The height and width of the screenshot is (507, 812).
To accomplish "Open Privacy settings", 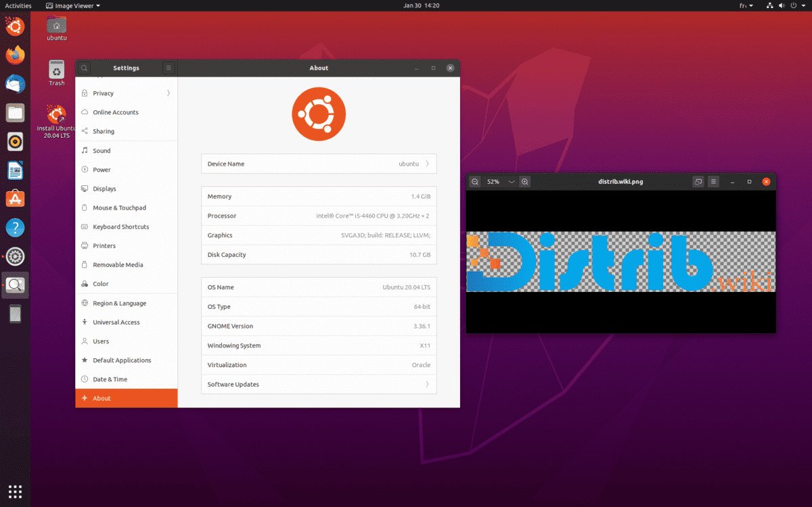I will (x=127, y=93).
